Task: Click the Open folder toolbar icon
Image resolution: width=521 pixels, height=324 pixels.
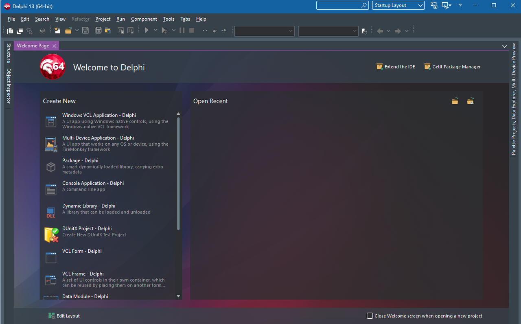Action: 68,31
